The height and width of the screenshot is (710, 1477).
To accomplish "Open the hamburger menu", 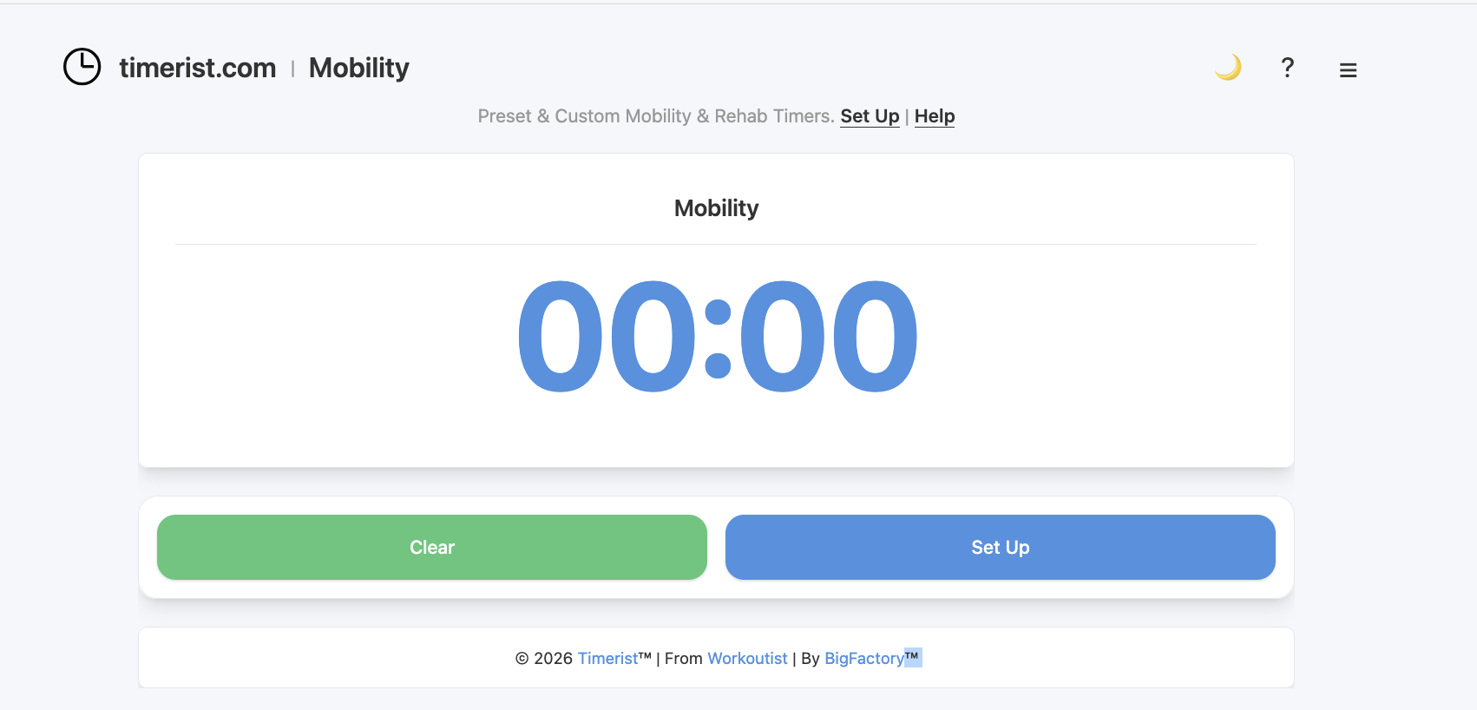I will tap(1348, 69).
